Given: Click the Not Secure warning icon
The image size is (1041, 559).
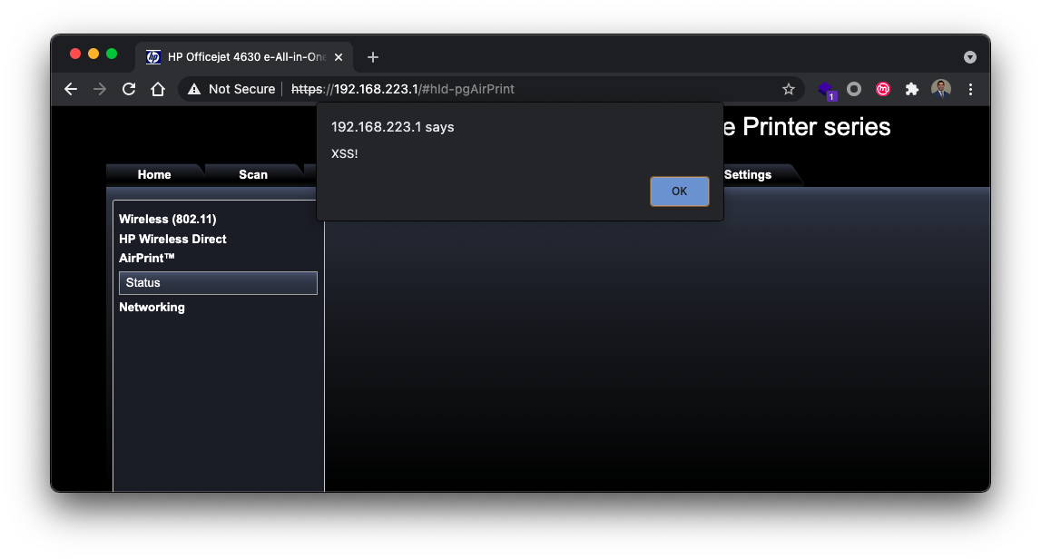Looking at the screenshot, I should pos(194,89).
